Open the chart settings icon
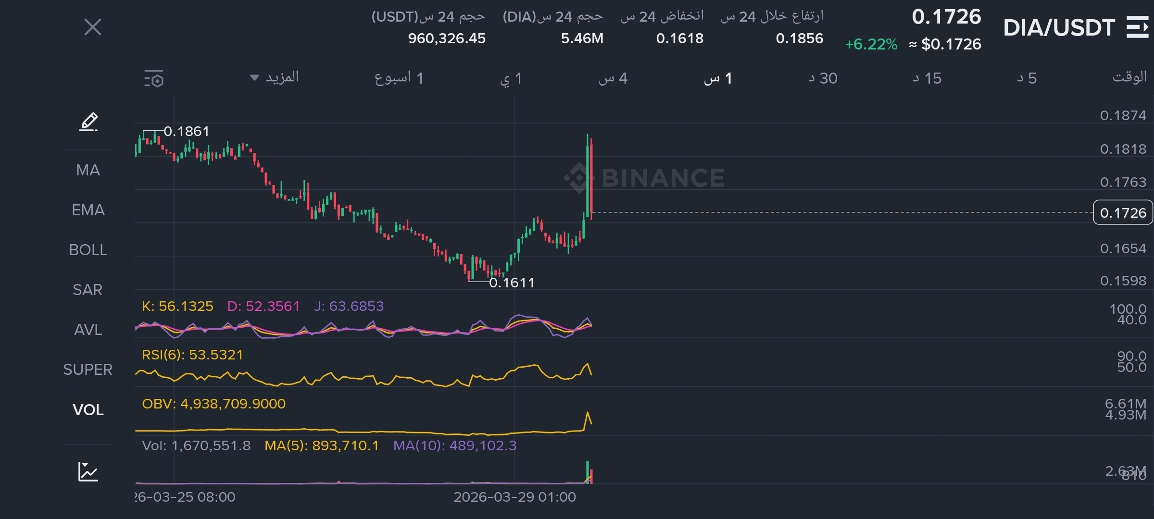 154,79
